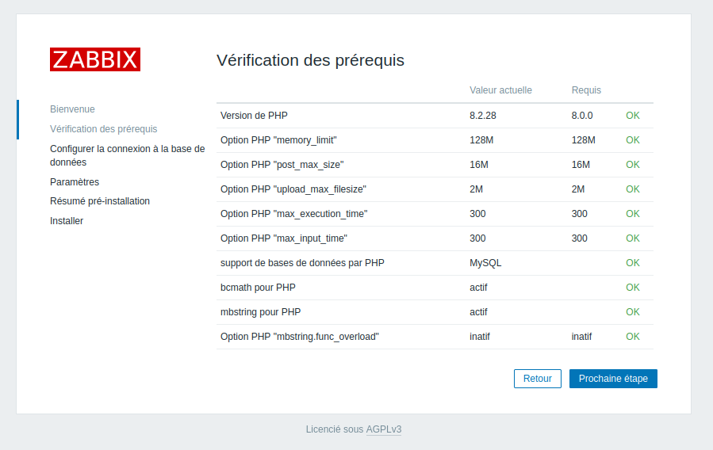This screenshot has width=713, height=450.
Task: Click OK status for mbstring.func_overload
Action: click(632, 337)
